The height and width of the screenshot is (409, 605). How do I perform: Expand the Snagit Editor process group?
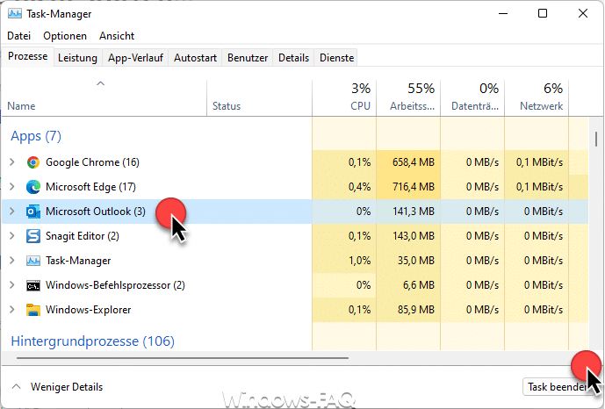12,236
